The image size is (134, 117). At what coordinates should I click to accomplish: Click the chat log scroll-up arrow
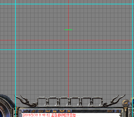tap(121, 115)
